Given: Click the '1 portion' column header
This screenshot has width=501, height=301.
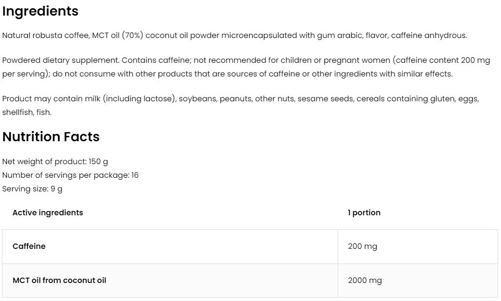Looking at the screenshot, I should pos(364,212).
